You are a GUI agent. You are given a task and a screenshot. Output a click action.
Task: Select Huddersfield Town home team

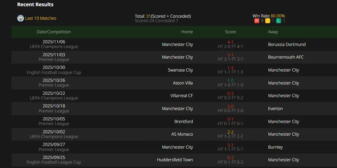coord(175,160)
